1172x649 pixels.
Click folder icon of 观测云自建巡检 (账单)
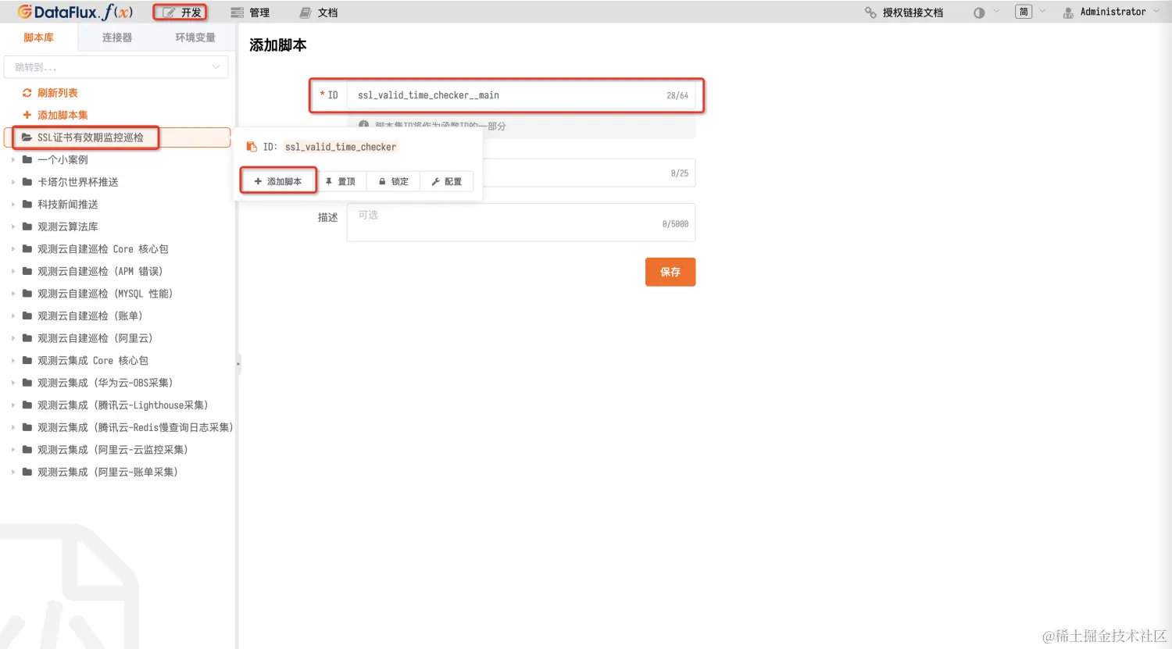point(27,316)
